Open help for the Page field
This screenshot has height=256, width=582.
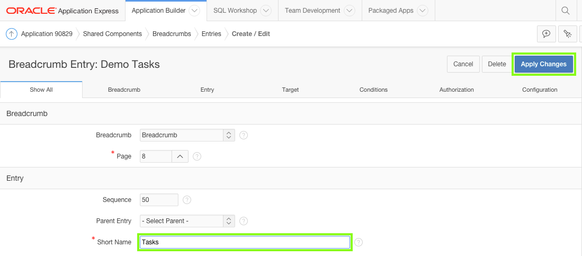pyautogui.click(x=197, y=156)
